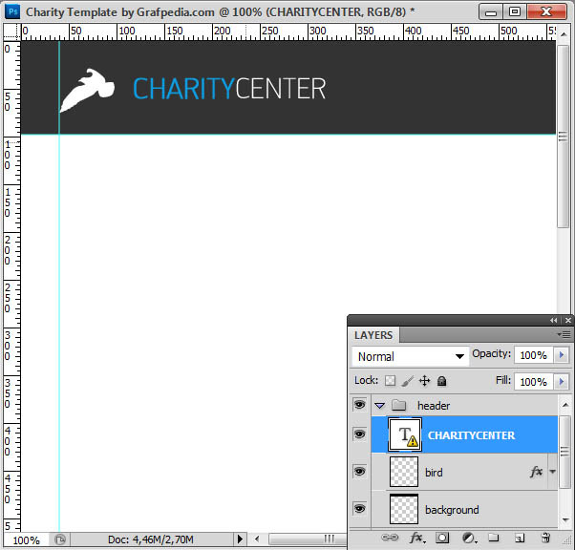575x550 pixels.
Task: Click the zoom level 100% field
Action: pyautogui.click(x=26, y=540)
